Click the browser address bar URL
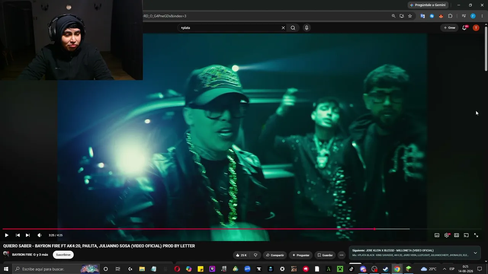 tap(165, 16)
